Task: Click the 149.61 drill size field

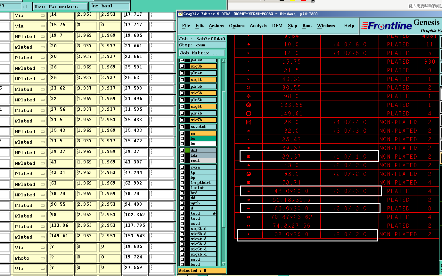Action: [x=61, y=237]
